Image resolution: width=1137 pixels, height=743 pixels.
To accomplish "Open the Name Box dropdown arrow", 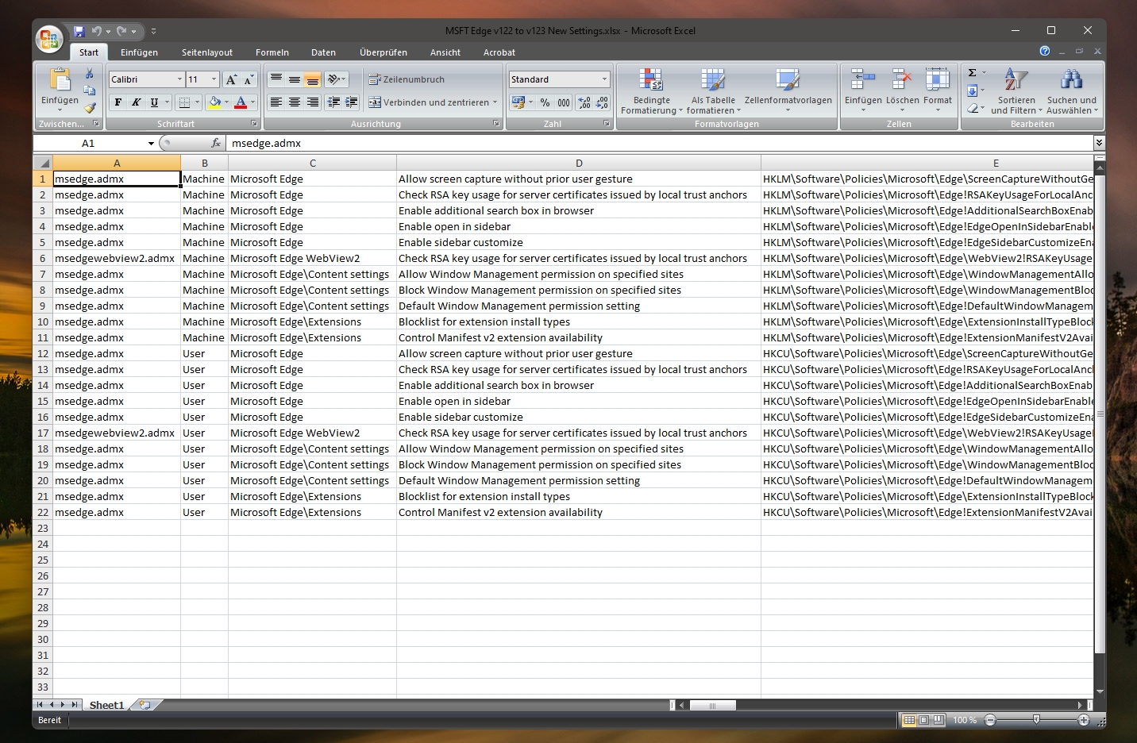I will [151, 144].
